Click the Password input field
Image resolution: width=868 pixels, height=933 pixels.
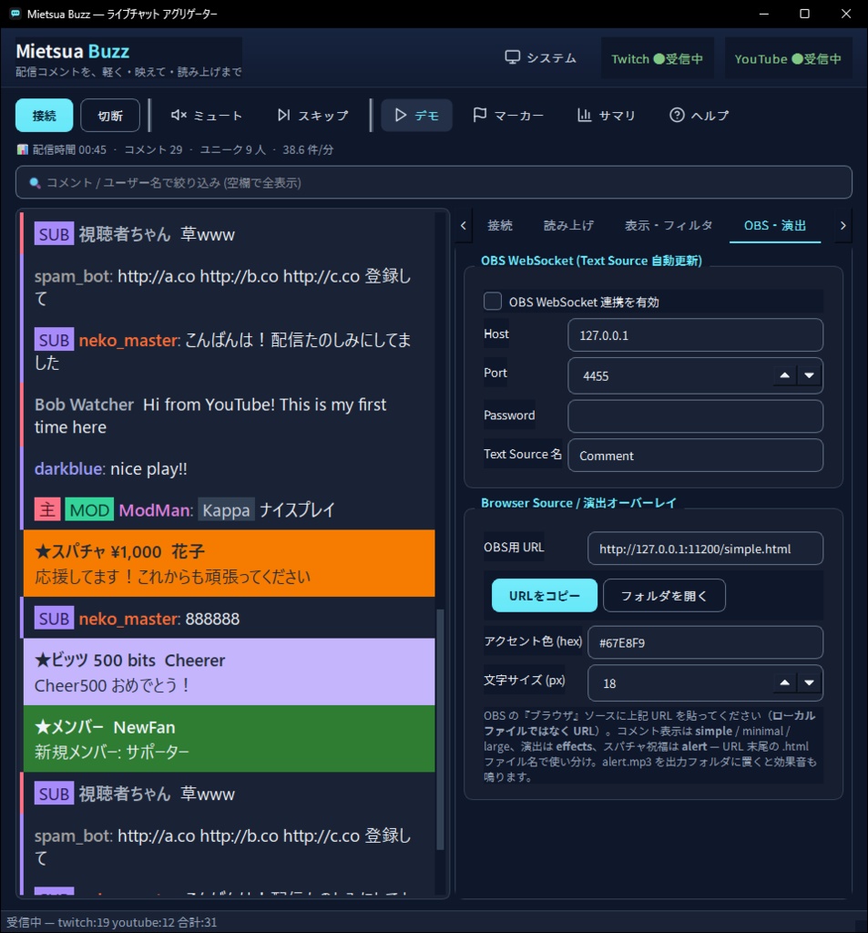pyautogui.click(x=695, y=415)
